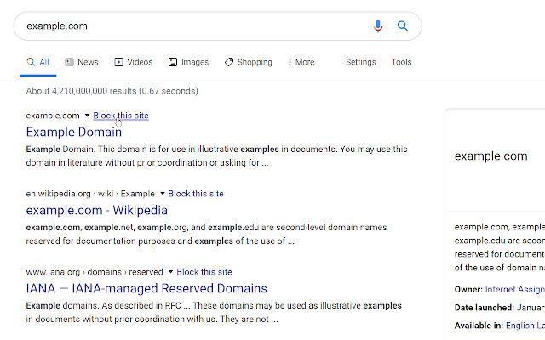Open the More options menu

[301, 62]
